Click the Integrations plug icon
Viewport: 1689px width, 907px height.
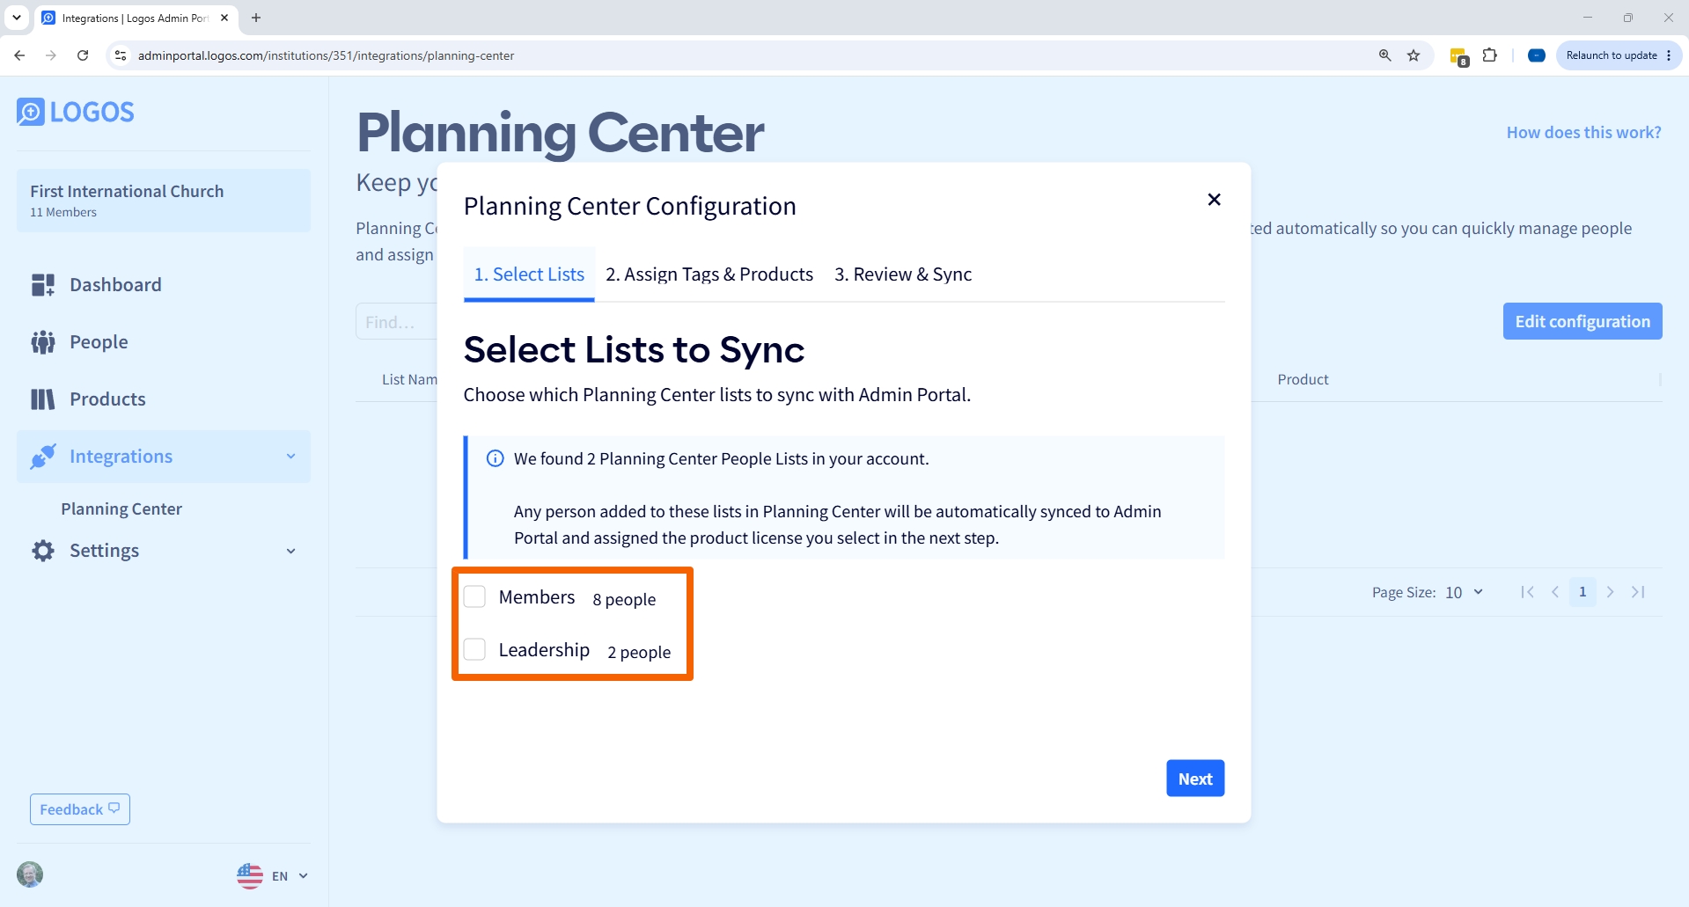coord(43,457)
